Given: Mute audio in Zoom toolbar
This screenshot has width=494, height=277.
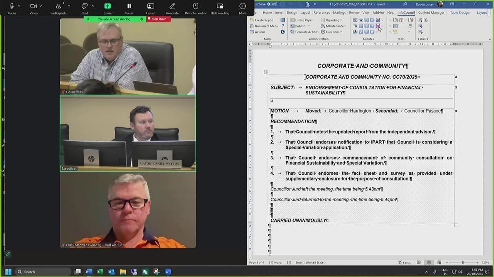Looking at the screenshot, I should (x=12, y=8).
